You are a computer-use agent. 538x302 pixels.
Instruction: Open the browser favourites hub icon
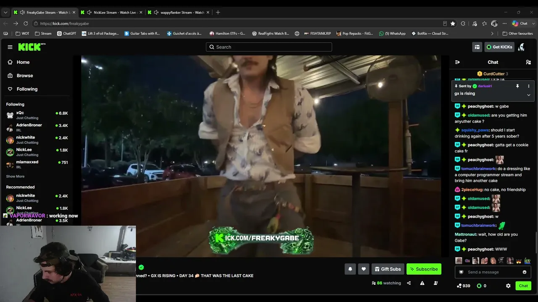485,23
